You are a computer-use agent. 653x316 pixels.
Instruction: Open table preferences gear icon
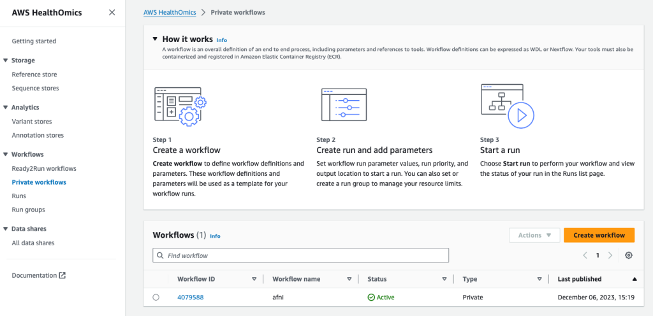629,255
